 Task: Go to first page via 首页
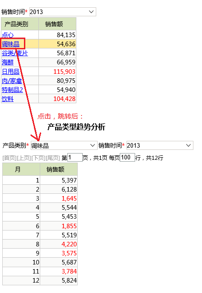point(9,158)
